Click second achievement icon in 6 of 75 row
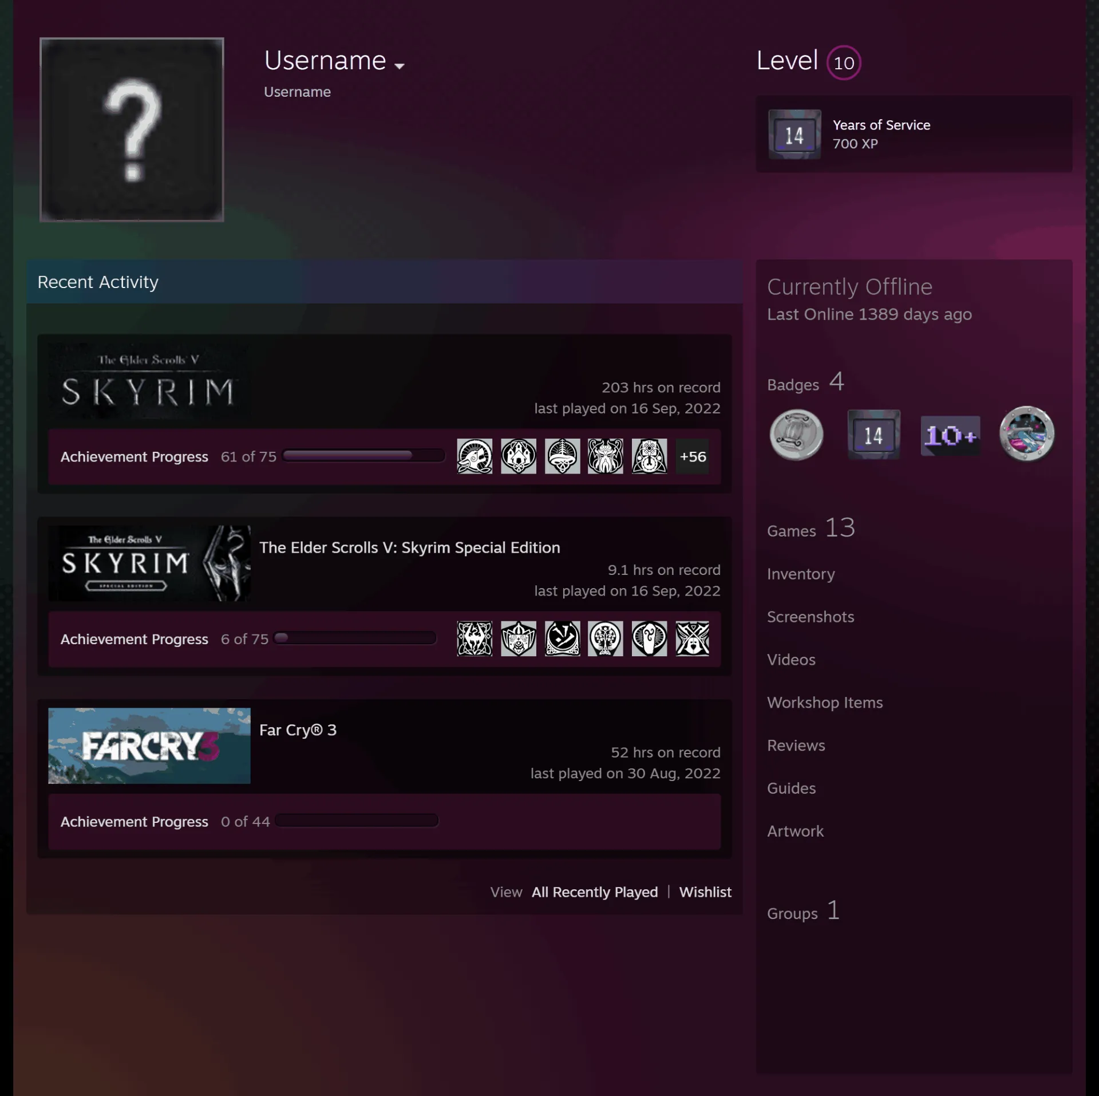The image size is (1099, 1096). [x=519, y=638]
